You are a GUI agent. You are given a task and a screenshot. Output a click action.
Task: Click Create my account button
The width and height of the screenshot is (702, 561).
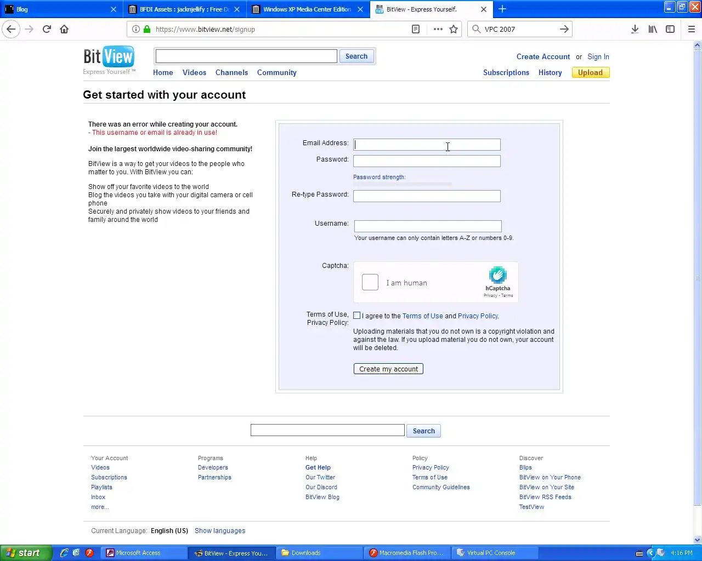pyautogui.click(x=388, y=369)
